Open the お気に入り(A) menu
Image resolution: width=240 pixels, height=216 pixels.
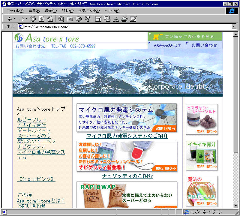point(89,11)
